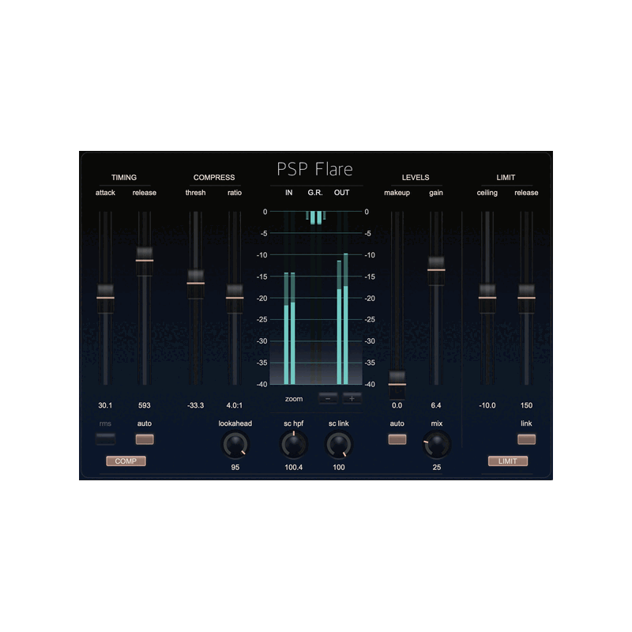The width and height of the screenshot is (632, 632).
Task: Click the mix value 25
Action: [x=437, y=468]
